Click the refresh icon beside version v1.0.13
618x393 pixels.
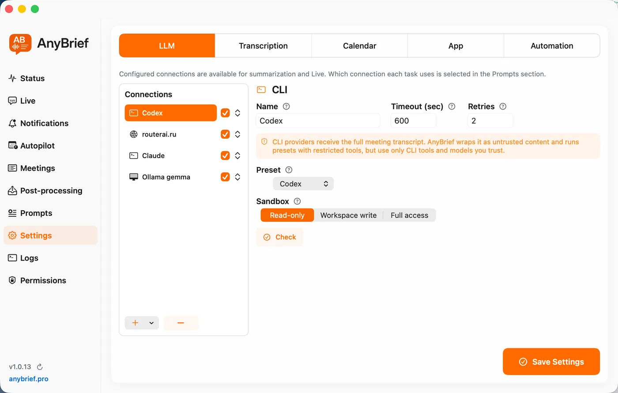(x=40, y=367)
